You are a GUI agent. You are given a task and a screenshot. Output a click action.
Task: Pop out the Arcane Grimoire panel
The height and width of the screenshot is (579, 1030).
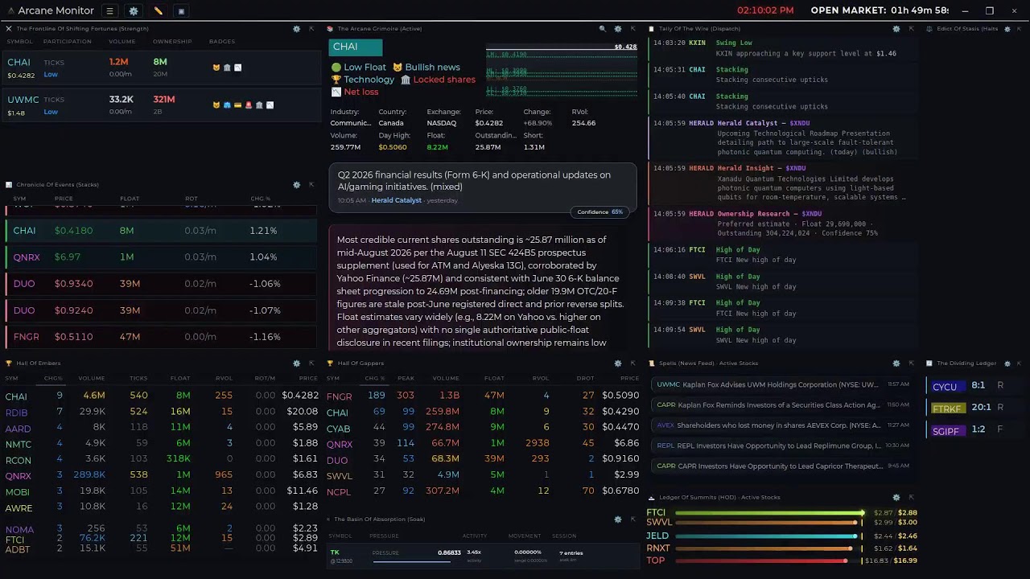tap(632, 28)
